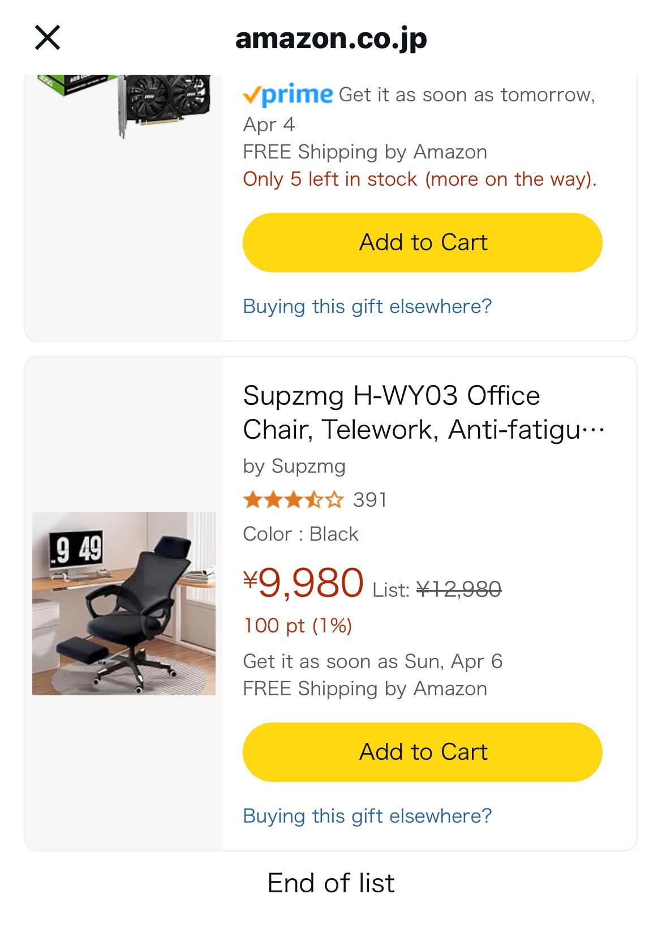Tap the "100 pt (1%)" points text

point(298,626)
